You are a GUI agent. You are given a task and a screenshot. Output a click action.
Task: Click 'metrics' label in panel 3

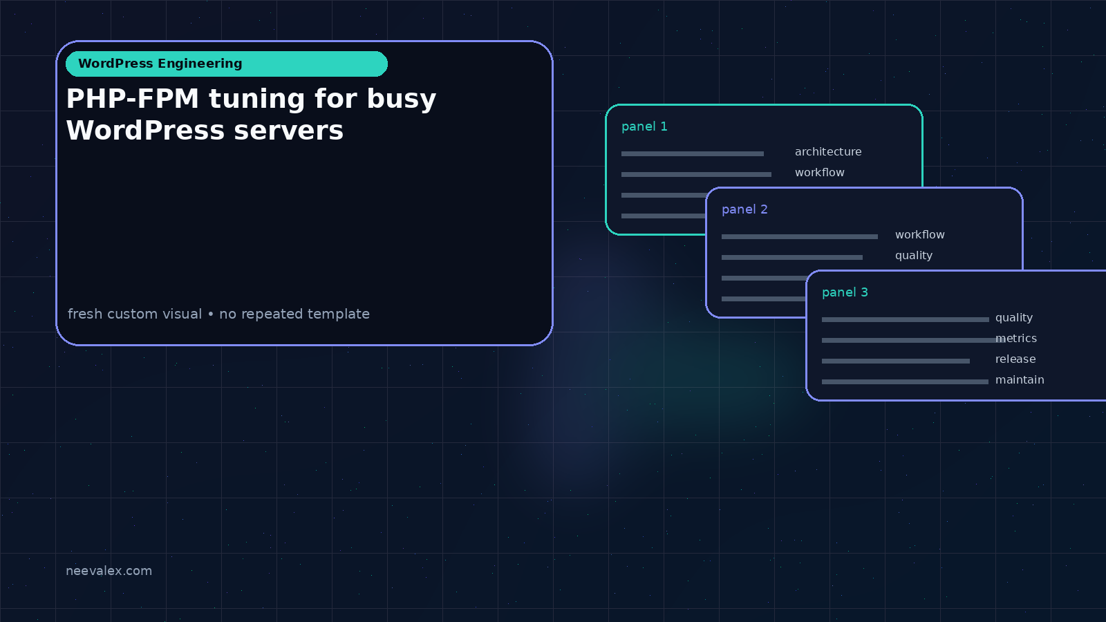click(x=1015, y=338)
